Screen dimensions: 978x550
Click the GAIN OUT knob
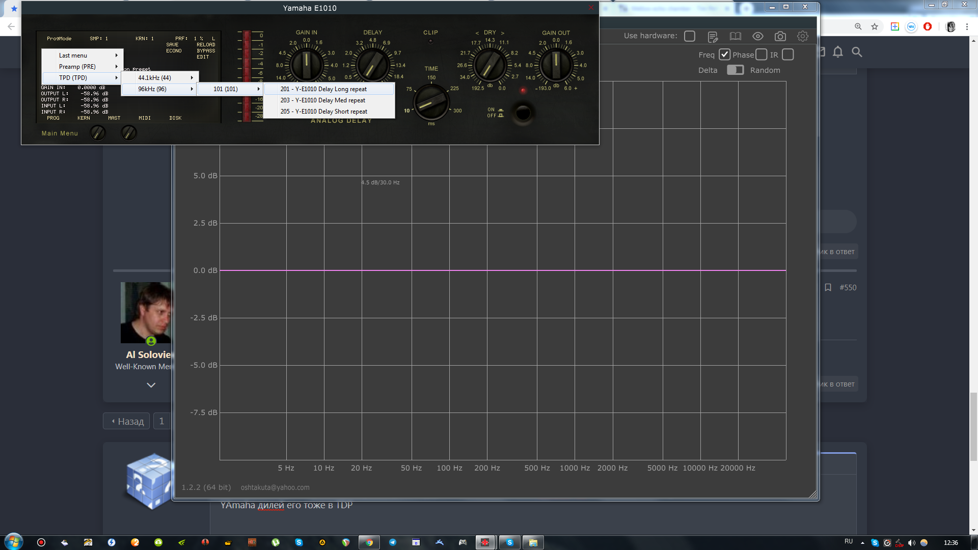(556, 64)
